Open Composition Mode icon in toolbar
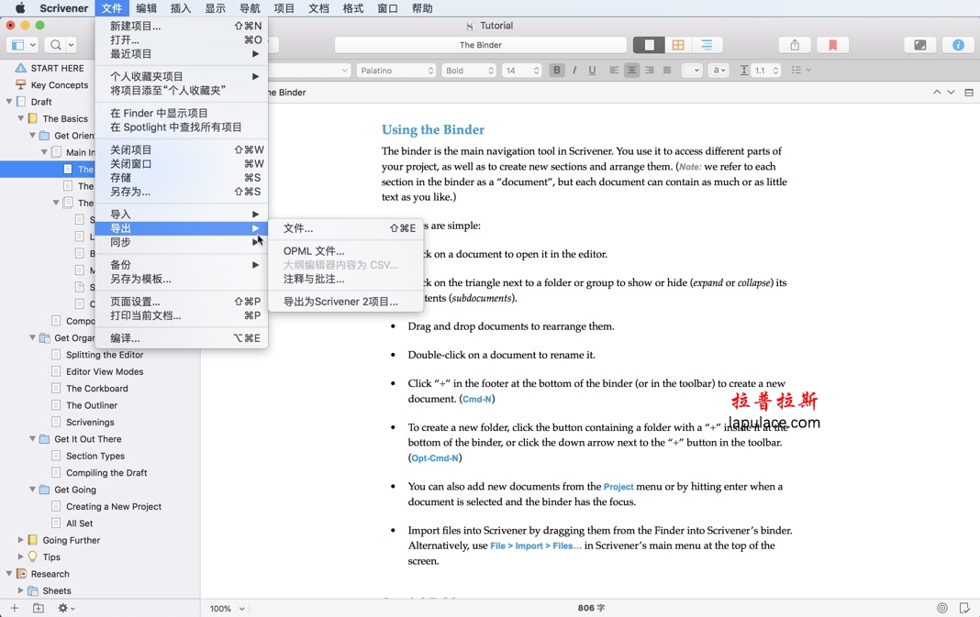Image resolution: width=980 pixels, height=617 pixels. coord(920,45)
